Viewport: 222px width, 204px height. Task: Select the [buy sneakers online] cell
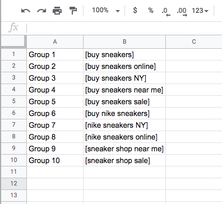(124, 66)
